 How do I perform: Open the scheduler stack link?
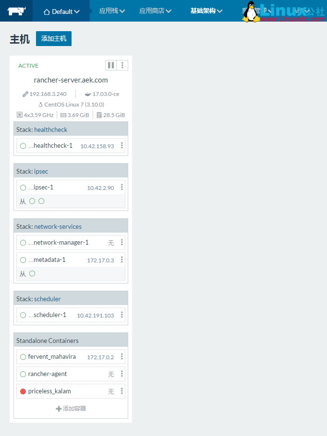47,299
